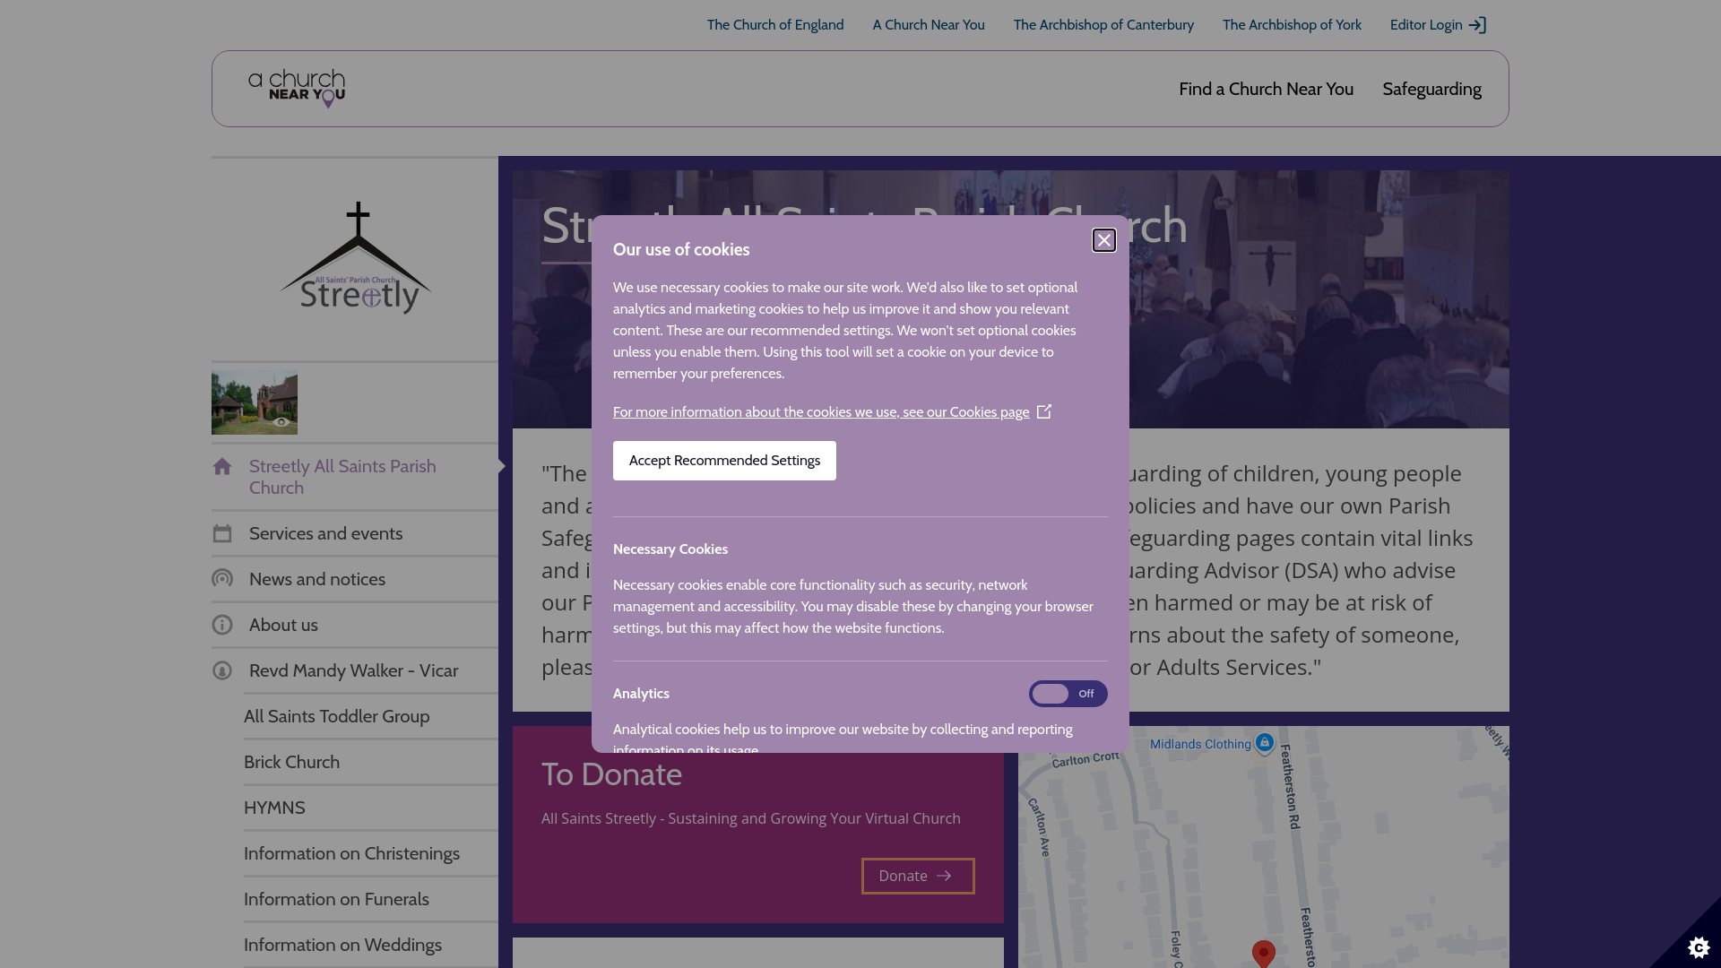
Task: Open Information on Funerals
Action: coord(336,899)
